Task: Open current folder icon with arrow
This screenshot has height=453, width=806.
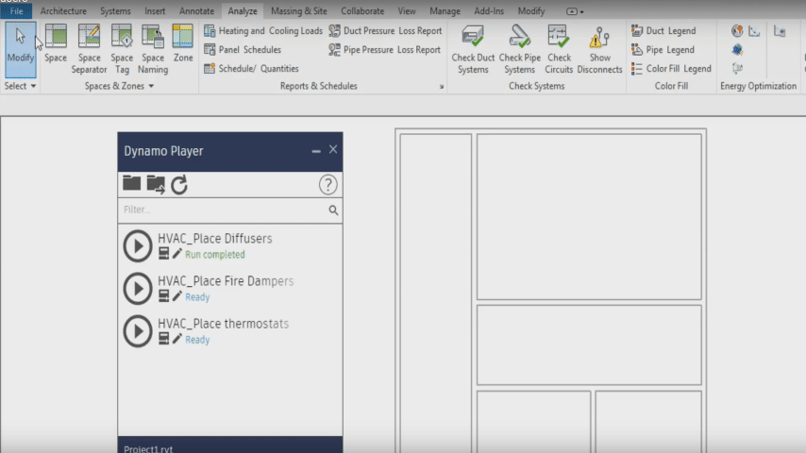Action: point(156,184)
